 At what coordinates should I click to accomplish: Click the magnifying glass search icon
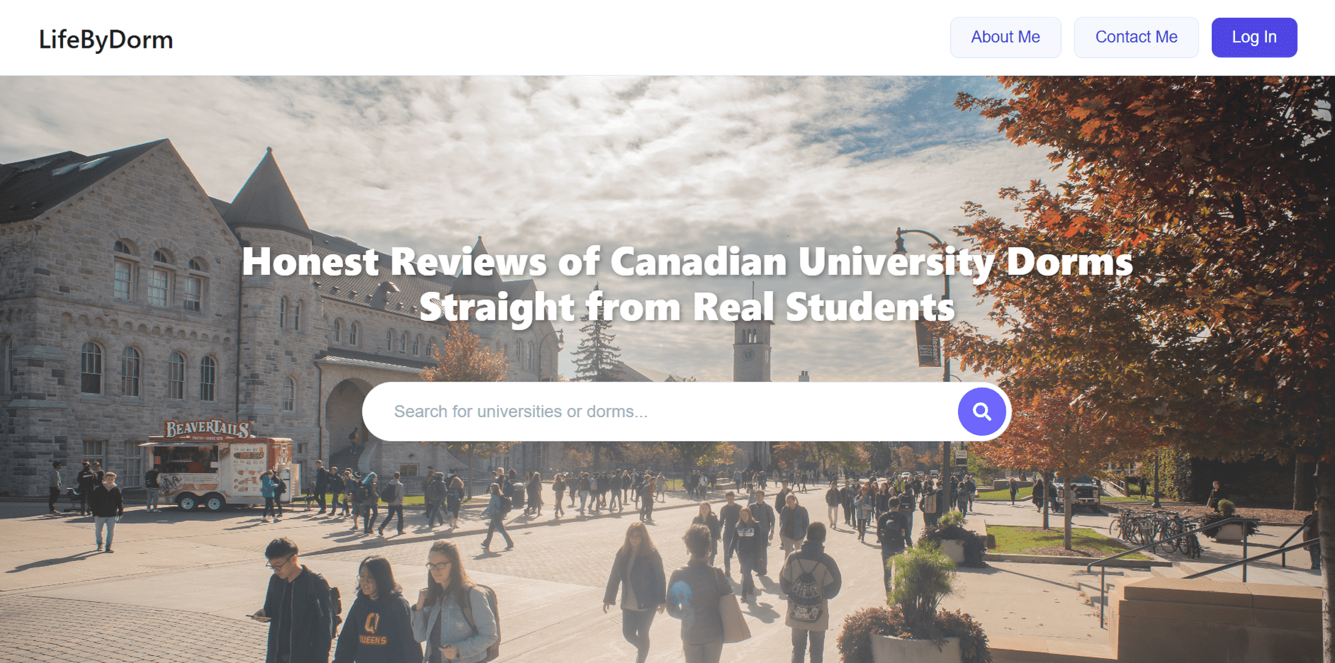click(981, 412)
